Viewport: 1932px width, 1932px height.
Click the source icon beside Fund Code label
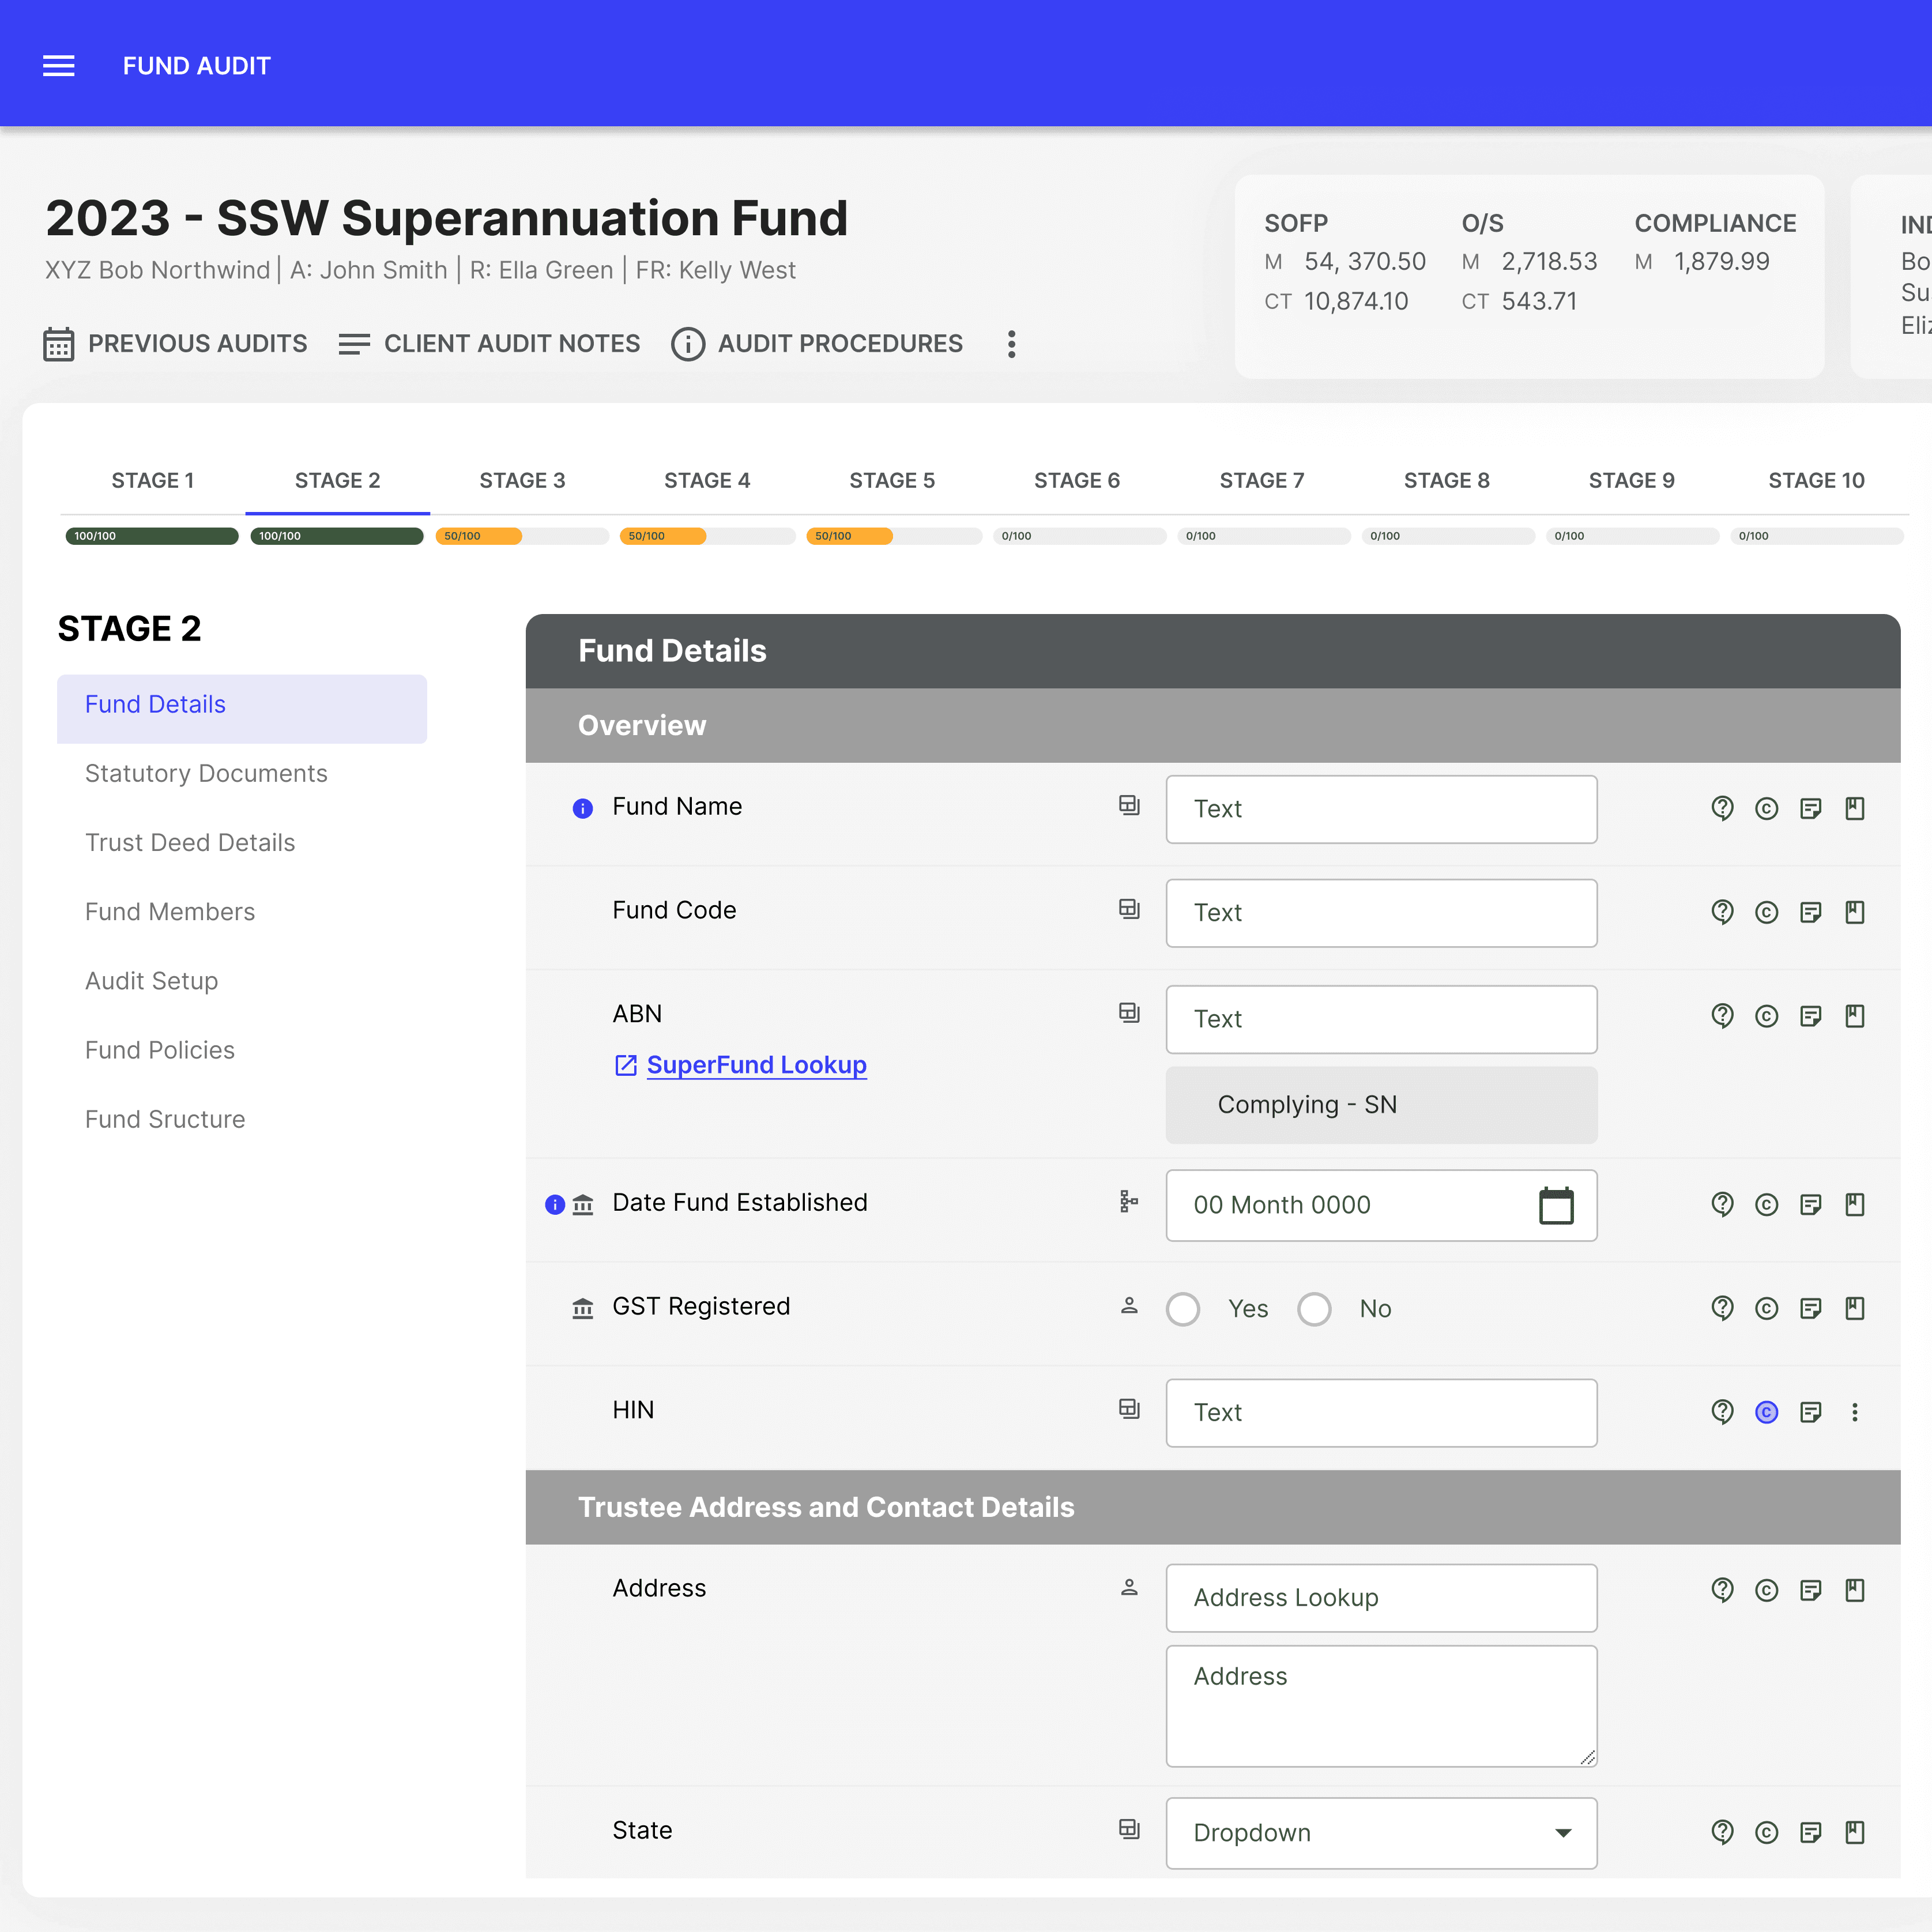[x=1129, y=909]
